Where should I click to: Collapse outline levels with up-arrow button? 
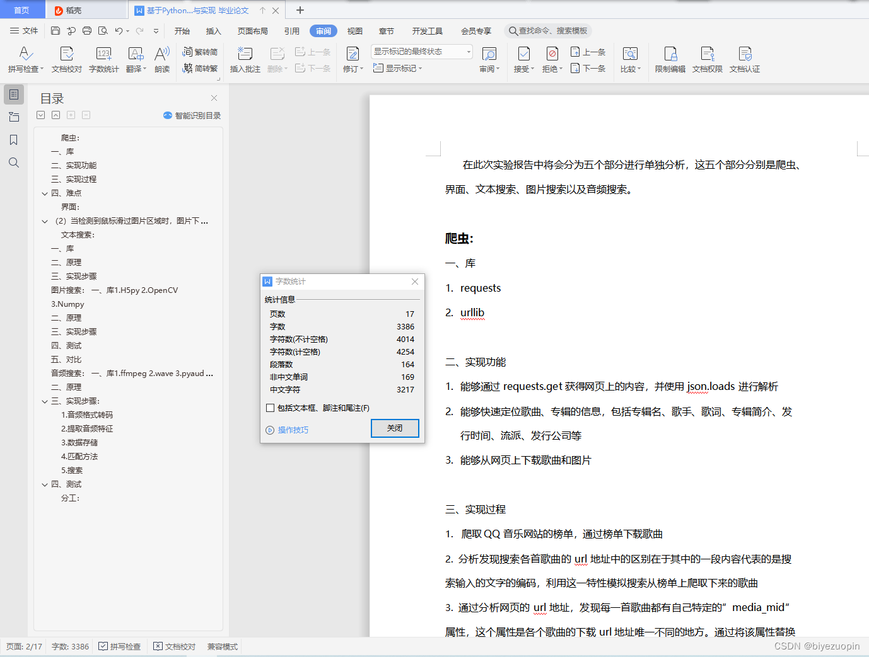(x=55, y=115)
